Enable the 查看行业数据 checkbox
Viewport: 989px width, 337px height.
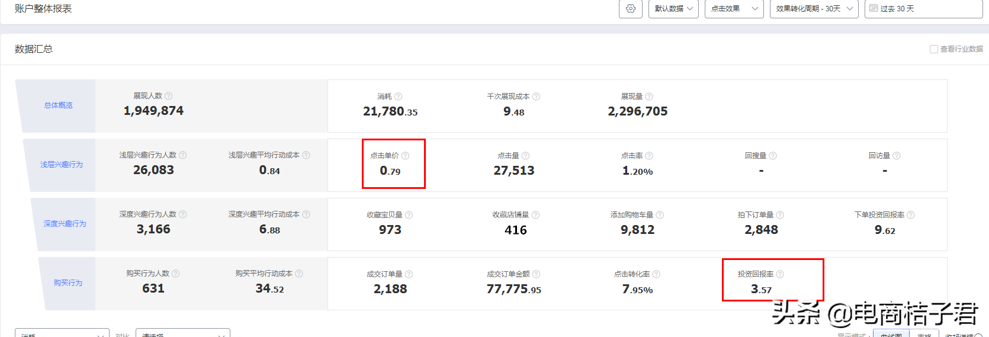[x=934, y=49]
